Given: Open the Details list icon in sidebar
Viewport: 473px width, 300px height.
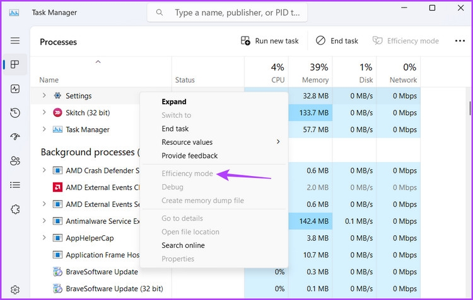Looking at the screenshot, I should [15, 185].
